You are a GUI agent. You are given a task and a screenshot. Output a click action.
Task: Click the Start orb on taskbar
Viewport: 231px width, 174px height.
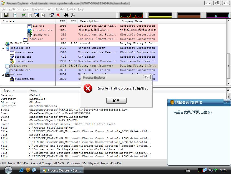click(8, 170)
